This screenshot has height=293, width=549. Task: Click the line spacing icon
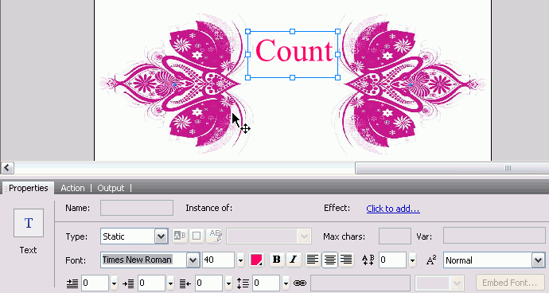click(243, 283)
